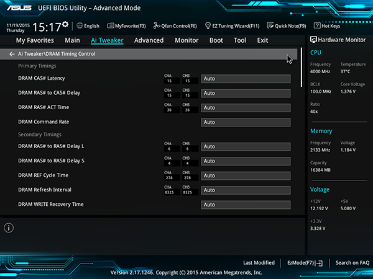373x279 pixels.
Task: Open DRAM CAS# Latency Auto field
Action: click(246, 79)
